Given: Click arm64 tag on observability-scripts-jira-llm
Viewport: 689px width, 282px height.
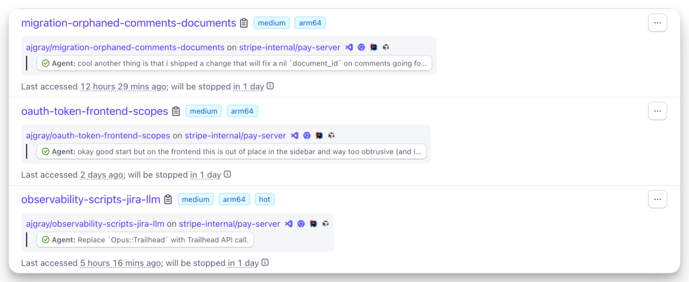Looking at the screenshot, I should [234, 199].
